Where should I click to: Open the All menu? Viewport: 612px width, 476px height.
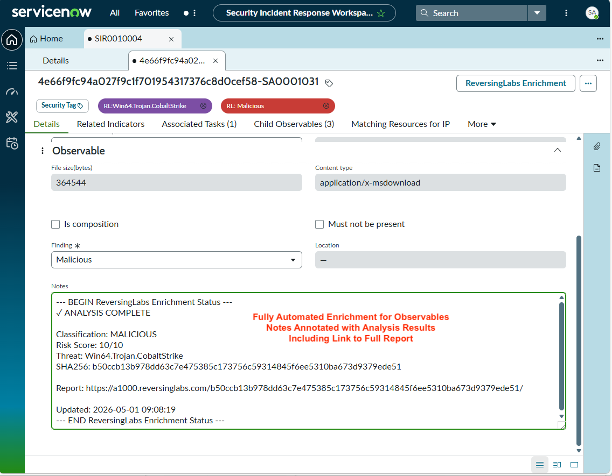[115, 13]
